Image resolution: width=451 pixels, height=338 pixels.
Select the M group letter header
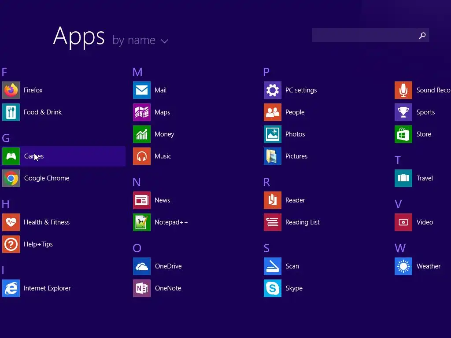pos(137,72)
